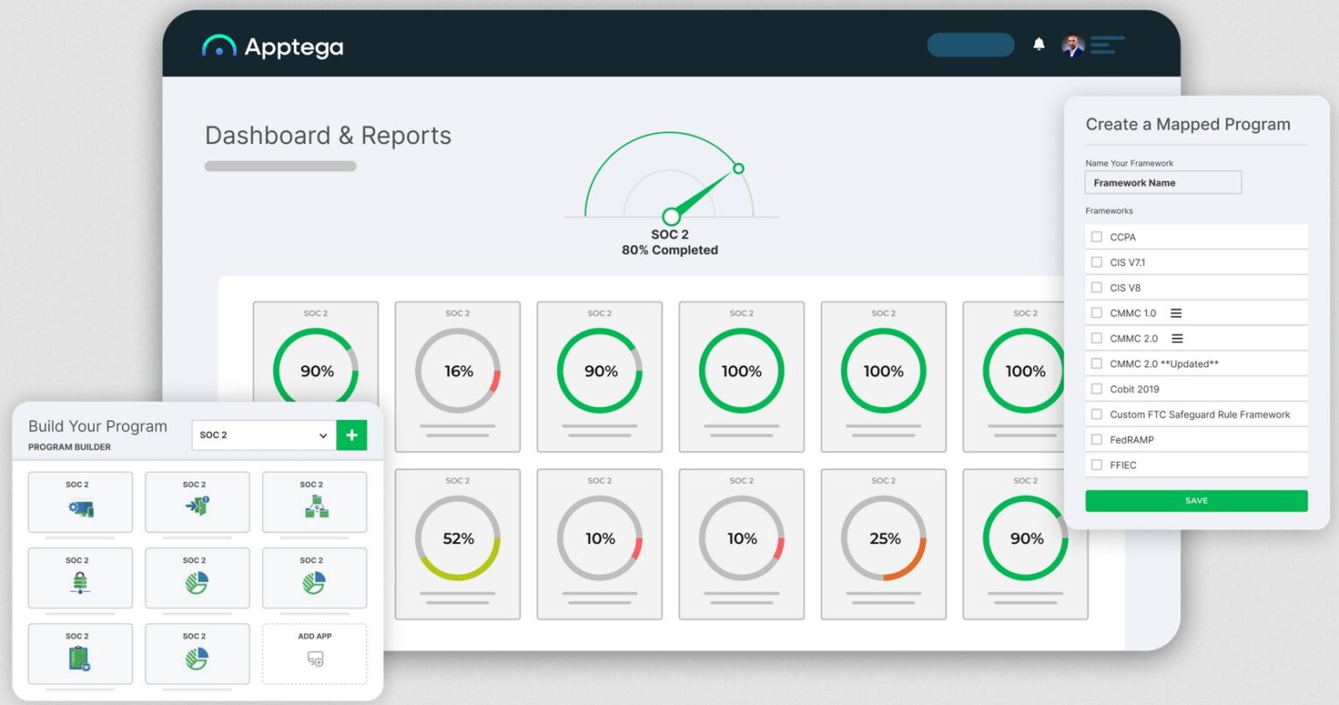The image size is (1339, 705).
Task: Open the hamburger menu in the top bar
Action: [x=1108, y=44]
